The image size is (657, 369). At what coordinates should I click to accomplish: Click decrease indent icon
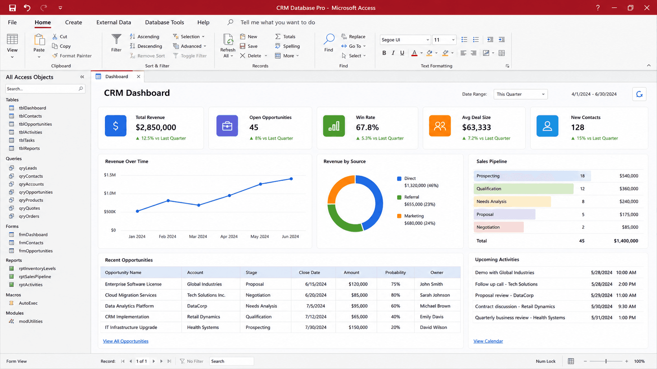[490, 40]
